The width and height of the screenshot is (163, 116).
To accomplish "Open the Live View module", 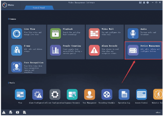I will click(27, 34).
